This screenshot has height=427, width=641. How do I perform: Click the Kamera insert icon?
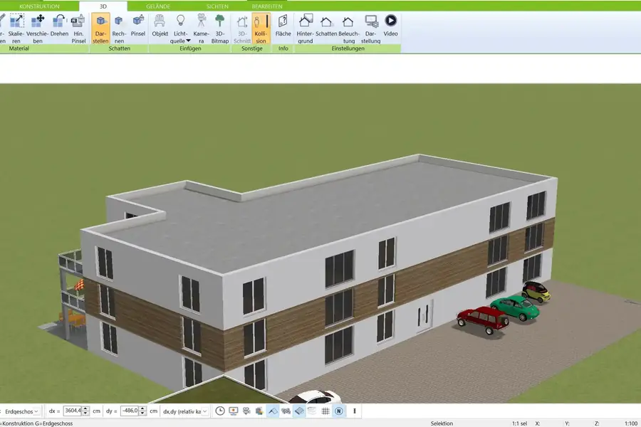click(x=202, y=28)
